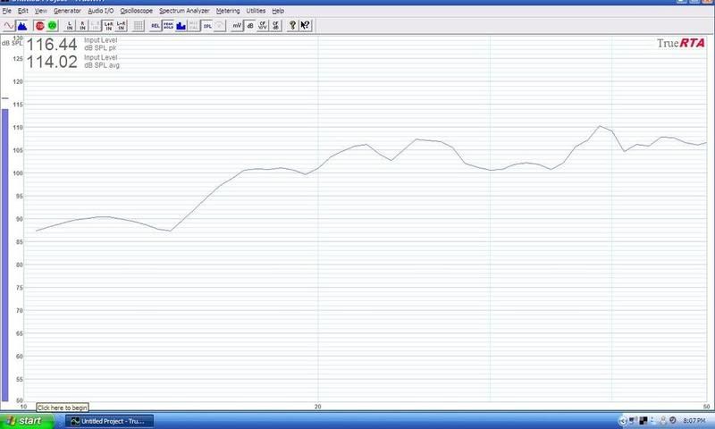Click the purple input level meter bar

click(x=5, y=256)
